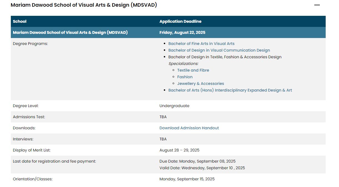Click the 'August 28 – 29, 2025' value
This screenshot has width=339, height=187.
[x=179, y=150]
